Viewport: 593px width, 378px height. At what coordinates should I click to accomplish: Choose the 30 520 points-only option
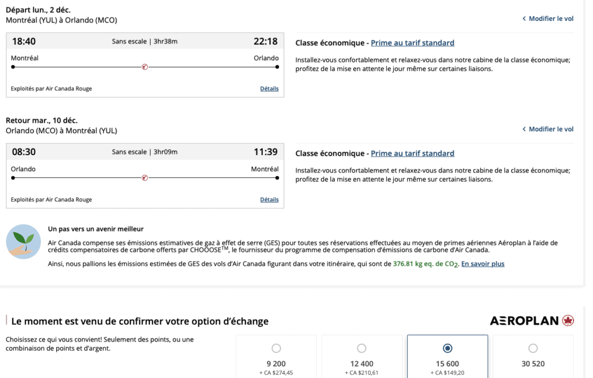click(533, 348)
